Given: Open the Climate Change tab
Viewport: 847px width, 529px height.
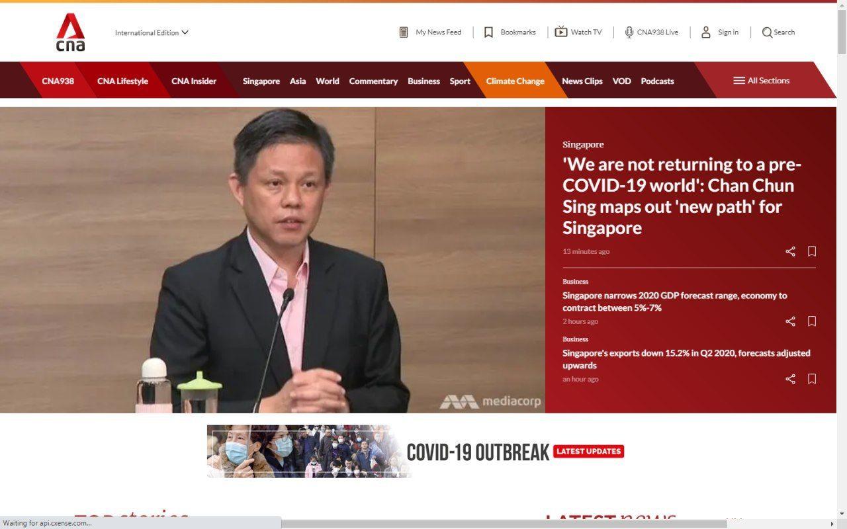Looking at the screenshot, I should [x=515, y=81].
